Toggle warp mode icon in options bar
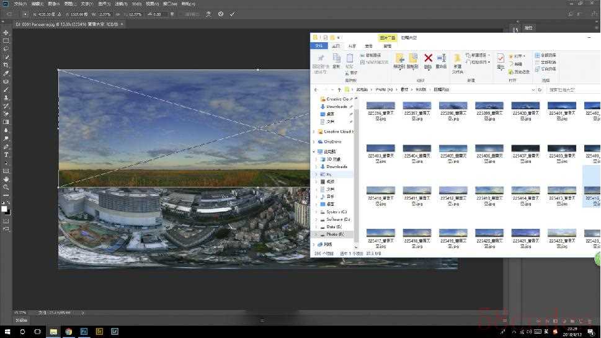Viewport: 601px width, 338px height. (x=208, y=14)
